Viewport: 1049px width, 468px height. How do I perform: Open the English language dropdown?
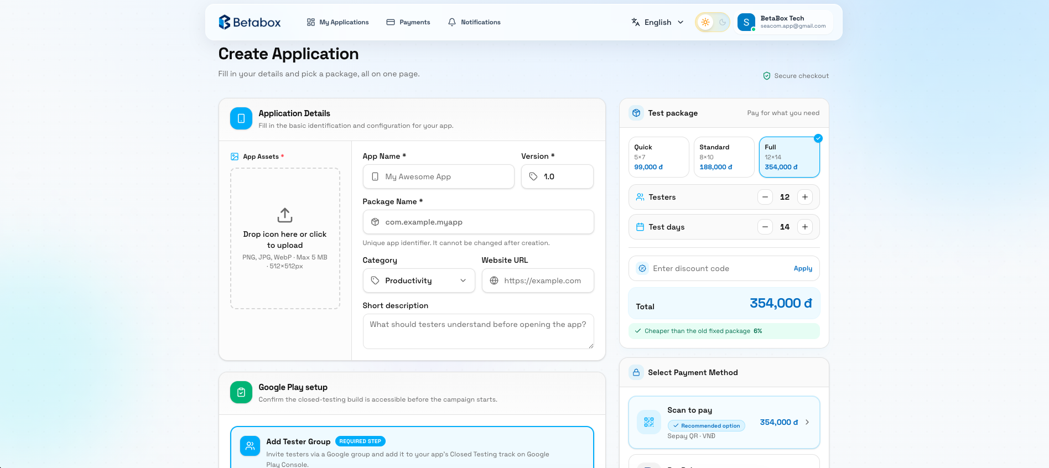tap(657, 22)
